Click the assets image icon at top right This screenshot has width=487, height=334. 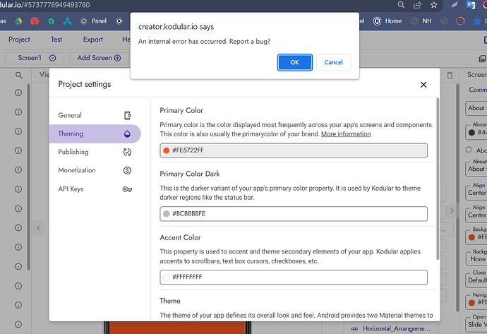[482, 58]
